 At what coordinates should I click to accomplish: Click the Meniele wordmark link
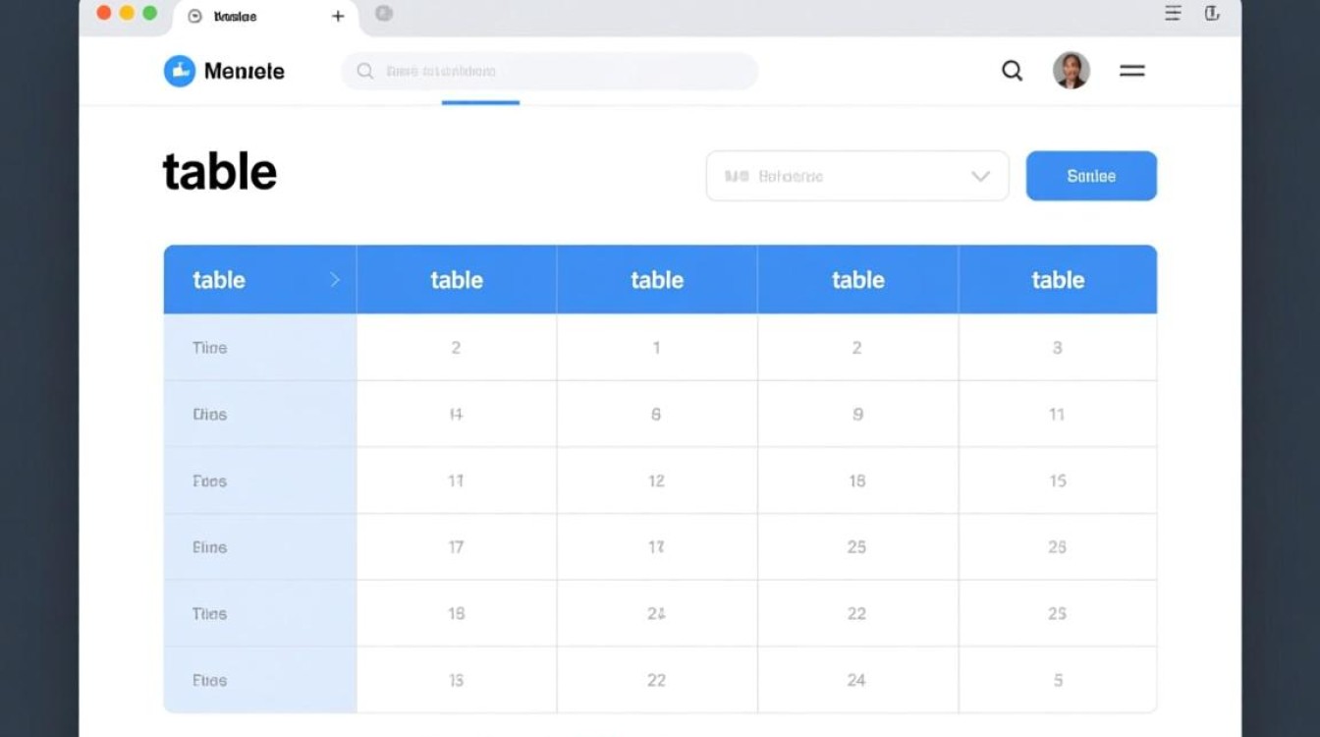click(244, 70)
